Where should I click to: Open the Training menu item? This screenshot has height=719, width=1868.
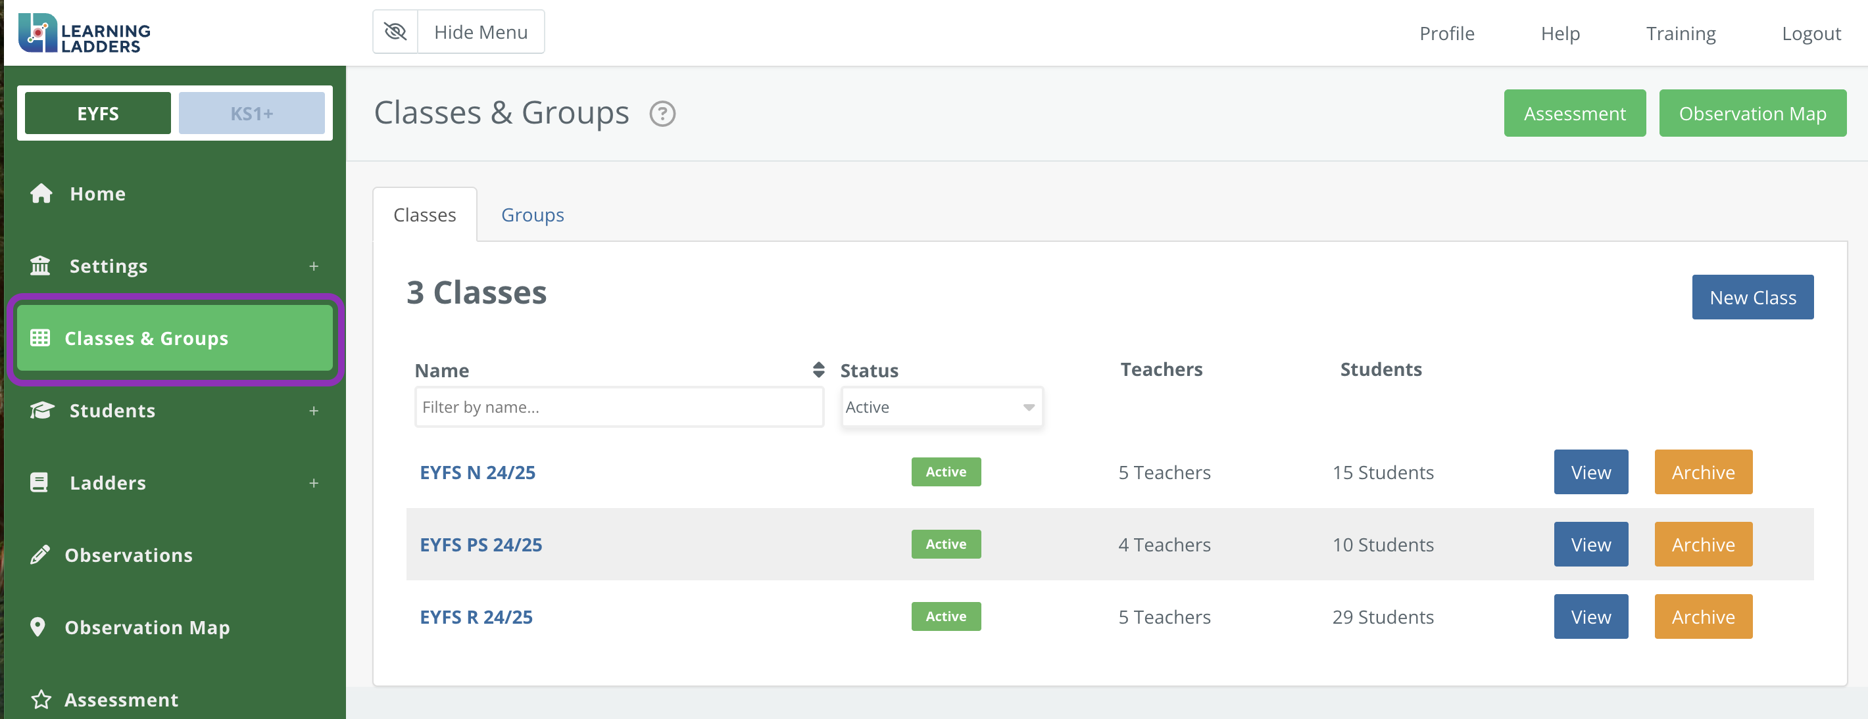click(x=1680, y=34)
